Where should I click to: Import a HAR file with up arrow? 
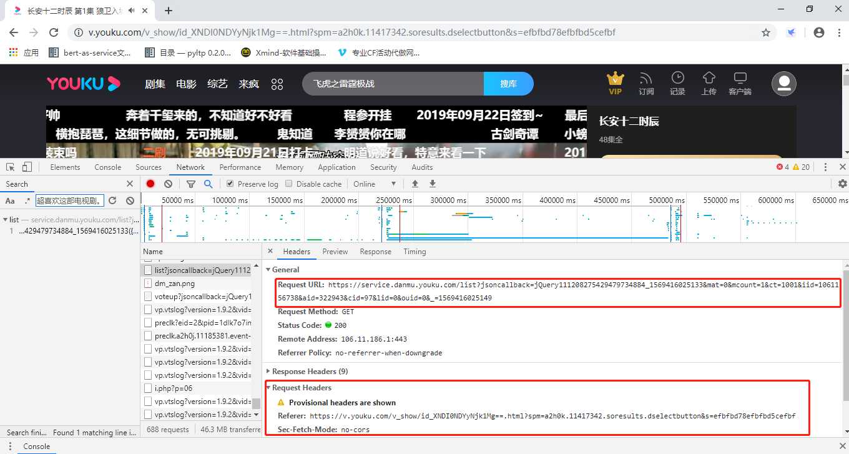[415, 184]
